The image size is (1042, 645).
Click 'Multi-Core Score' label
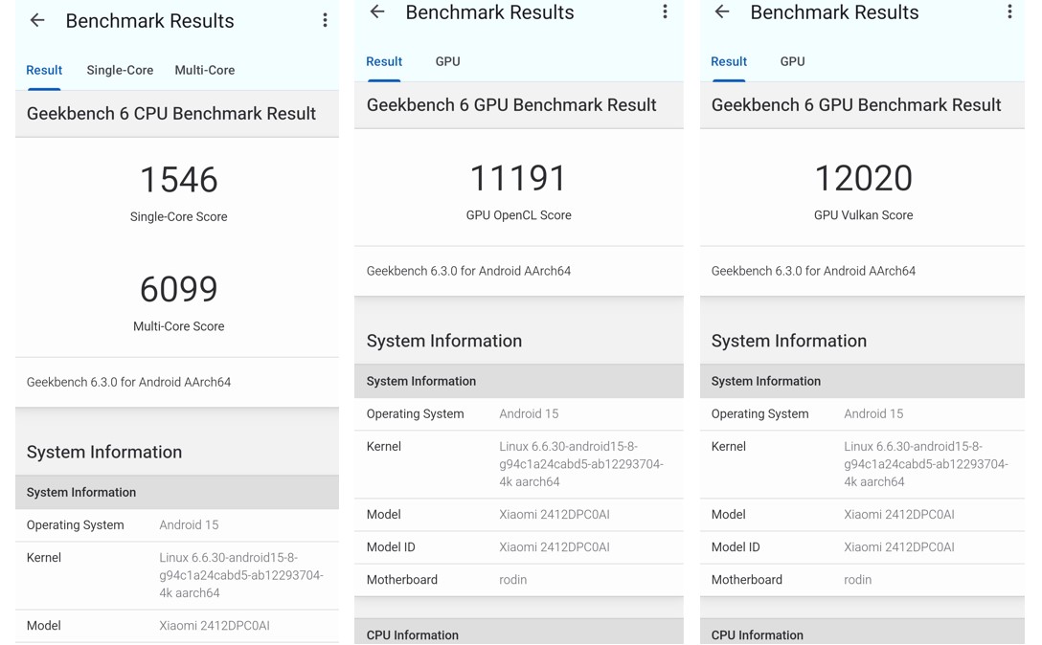pyautogui.click(x=179, y=326)
